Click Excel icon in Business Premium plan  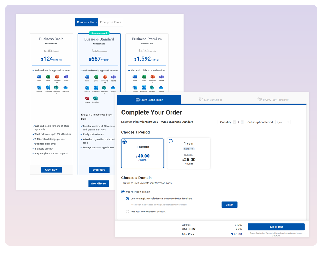(144, 77)
